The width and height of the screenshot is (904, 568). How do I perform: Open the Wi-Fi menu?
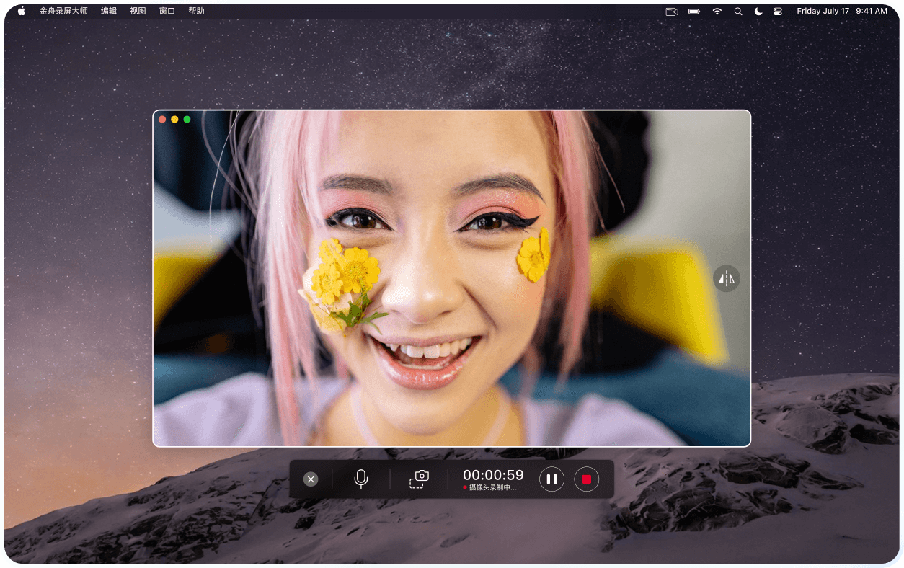(717, 12)
